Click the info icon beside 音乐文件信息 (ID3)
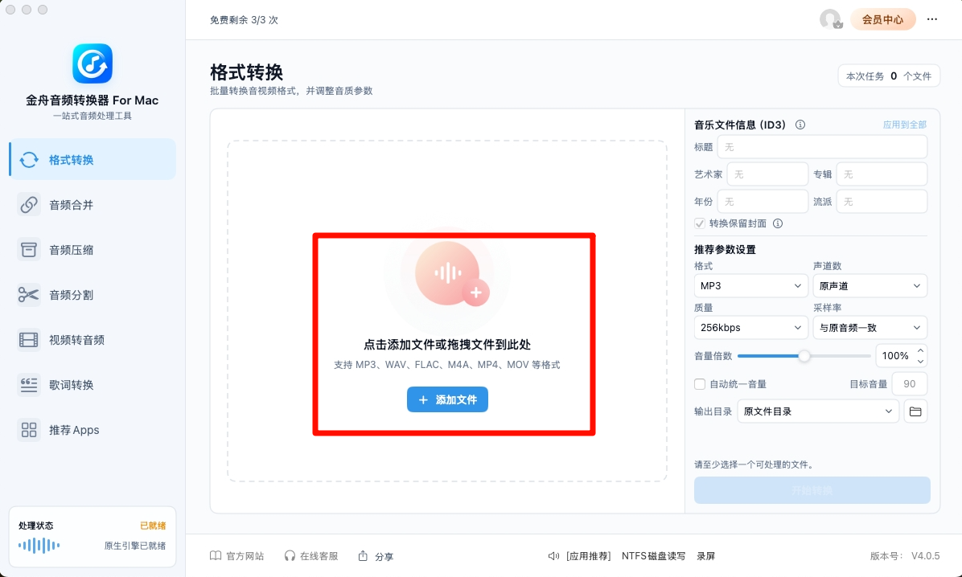This screenshot has width=962, height=577. [x=800, y=125]
